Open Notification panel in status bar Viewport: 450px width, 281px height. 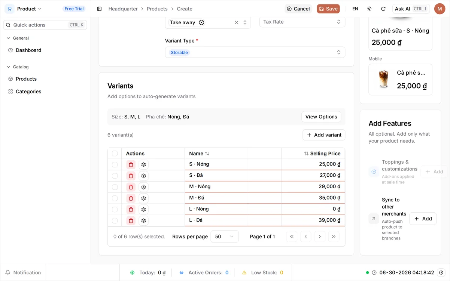(23, 273)
